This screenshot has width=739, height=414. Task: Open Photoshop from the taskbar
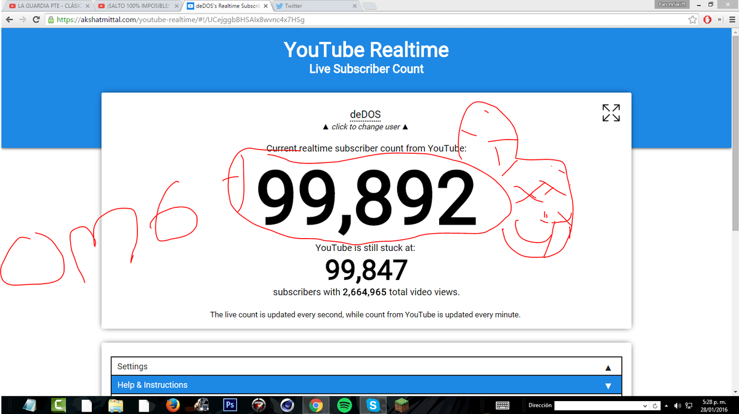[230, 405]
